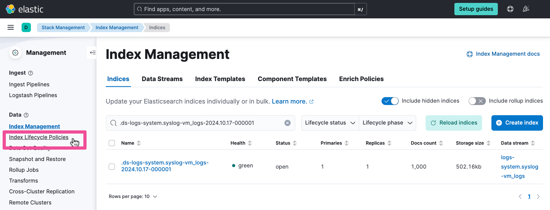Show Data section help tooltip icon

coord(26,115)
